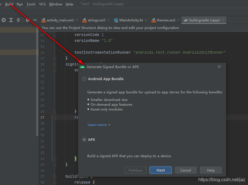The height and width of the screenshot is (185, 248).
Task: Collapse the fold marker at line 27
Action: point(55,118)
